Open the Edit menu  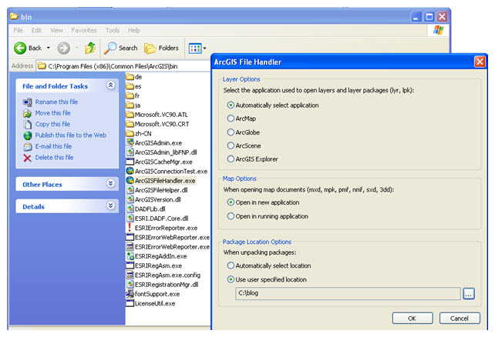pyautogui.click(x=36, y=30)
